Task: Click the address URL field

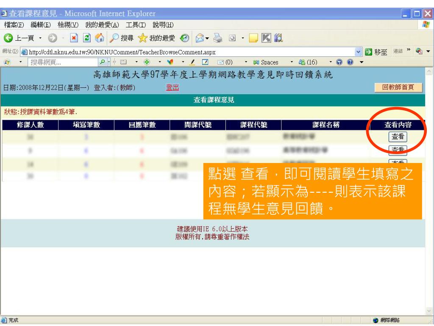Action: [x=188, y=52]
